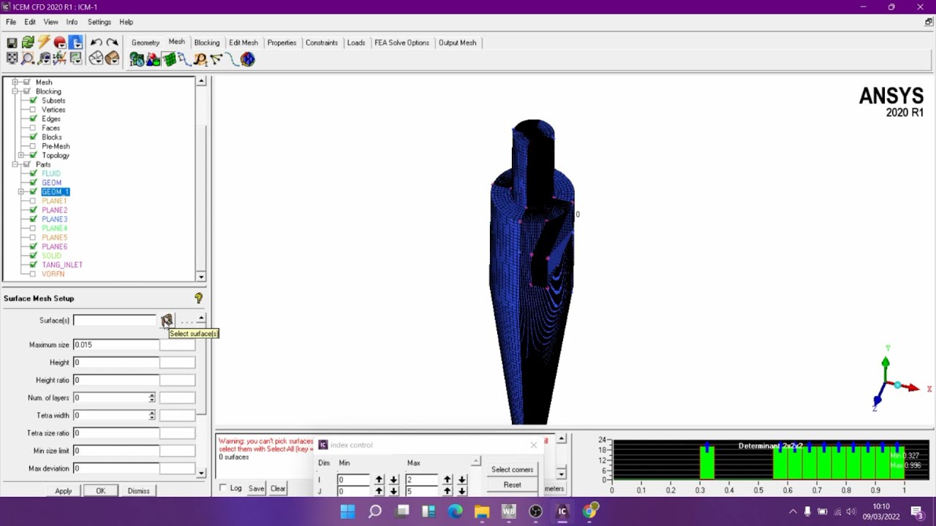Click the Apply button
This screenshot has width=936, height=526.
tap(64, 491)
